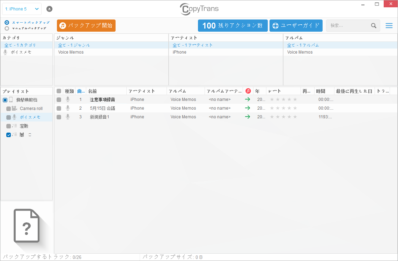Viewport: 398px width, 261px height.
Task: Sort by 年 column header
Action: [260, 91]
